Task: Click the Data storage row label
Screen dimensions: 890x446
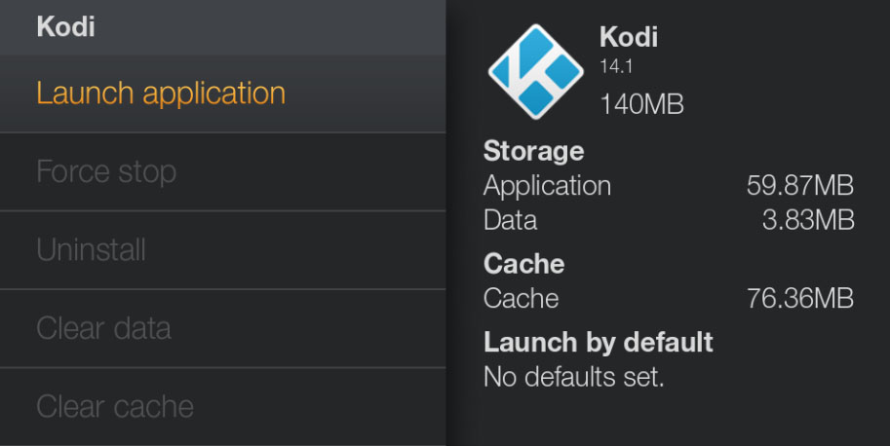Action: (510, 220)
